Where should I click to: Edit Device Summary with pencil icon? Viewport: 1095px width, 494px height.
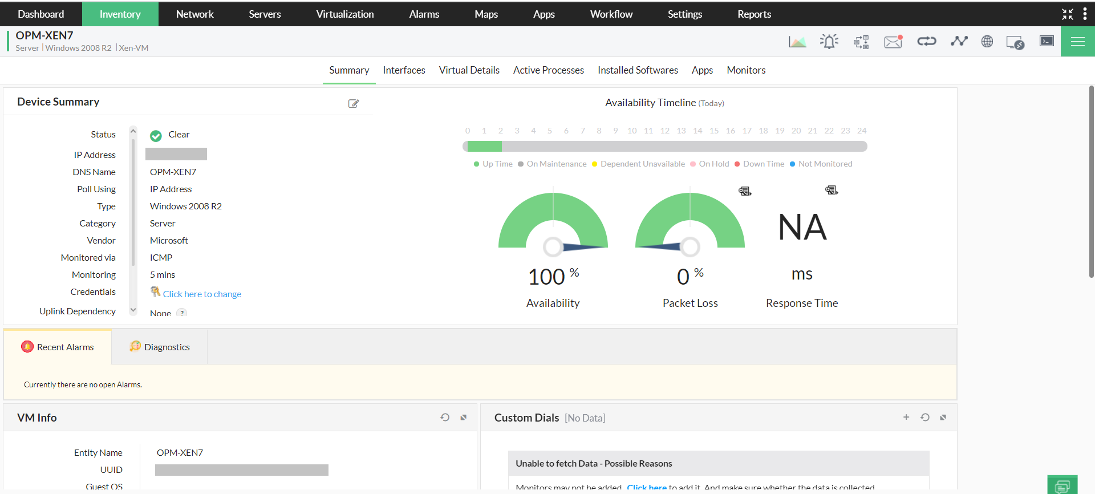pyautogui.click(x=354, y=103)
